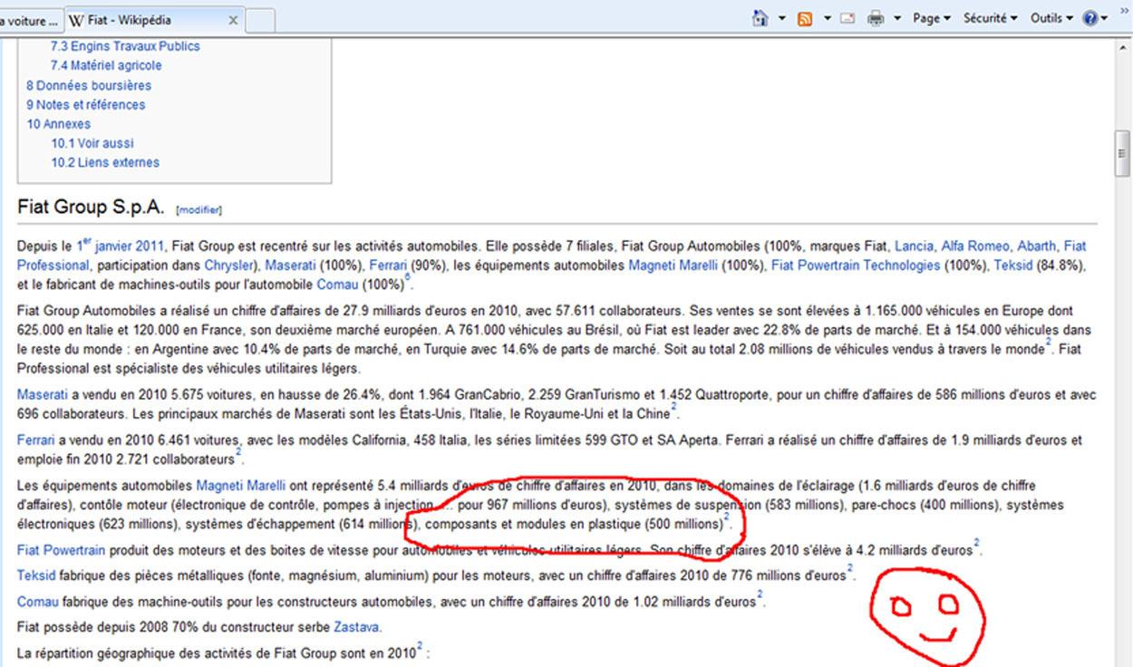Click the Read mail envelope icon
The width and height of the screenshot is (1133, 667).
click(x=848, y=18)
